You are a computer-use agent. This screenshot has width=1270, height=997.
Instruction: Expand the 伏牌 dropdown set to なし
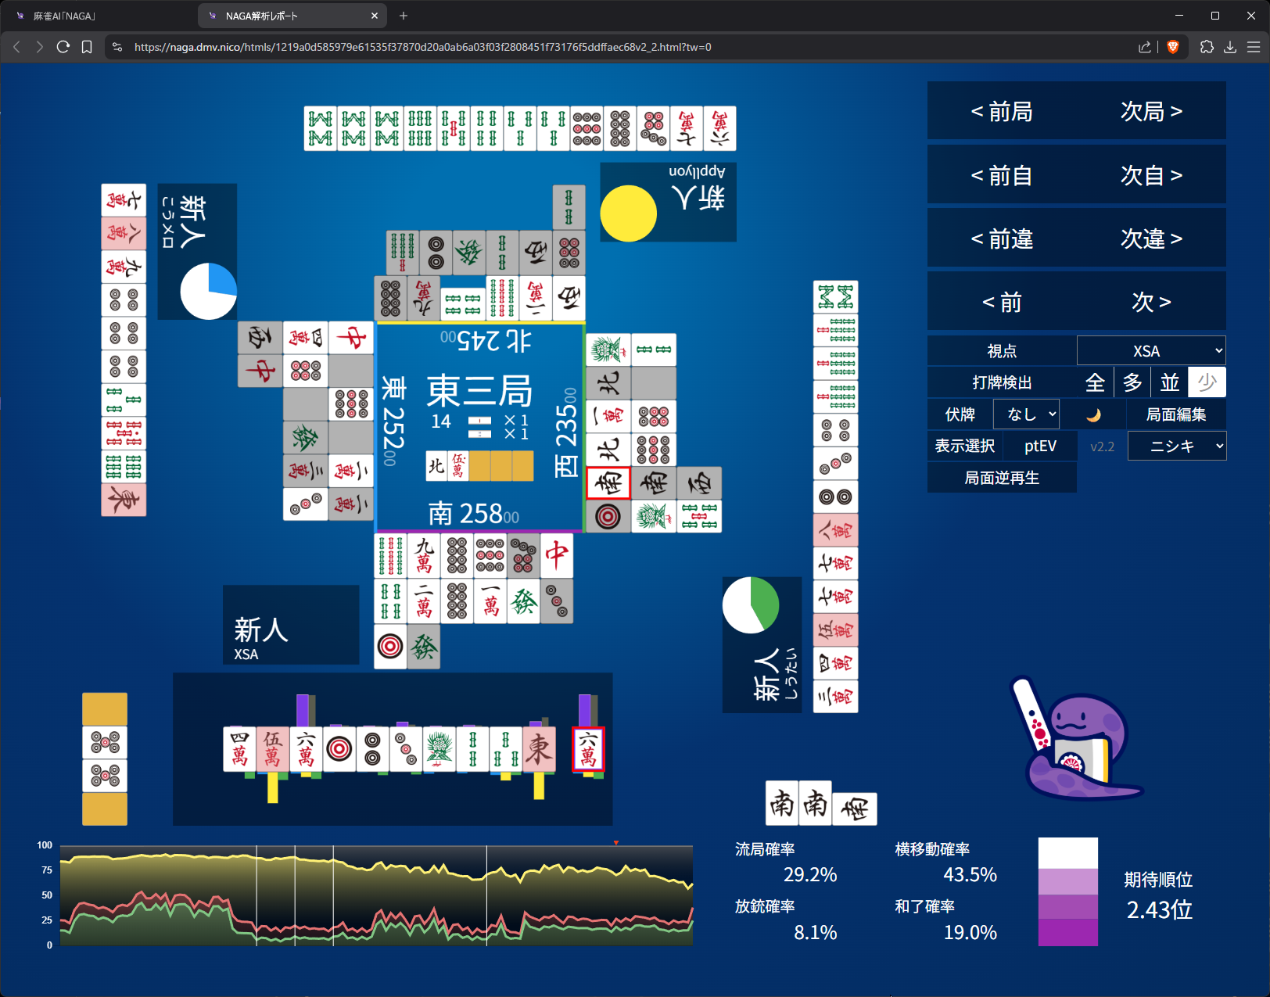[x=1026, y=414]
